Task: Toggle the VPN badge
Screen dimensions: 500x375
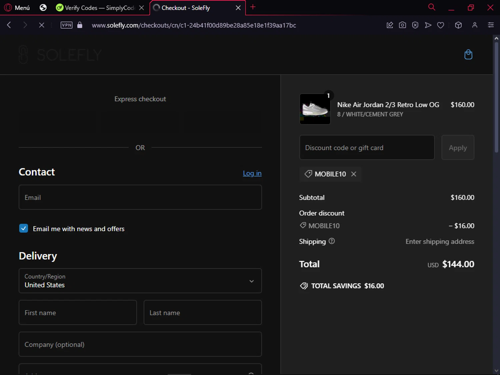Action: [x=66, y=25]
